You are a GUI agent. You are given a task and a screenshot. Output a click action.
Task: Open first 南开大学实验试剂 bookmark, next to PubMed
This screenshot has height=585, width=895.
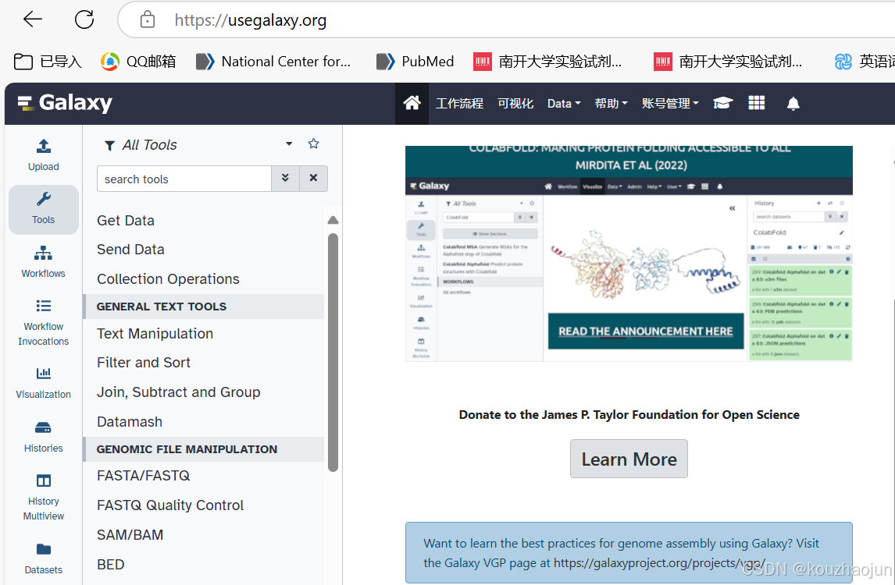click(x=548, y=62)
